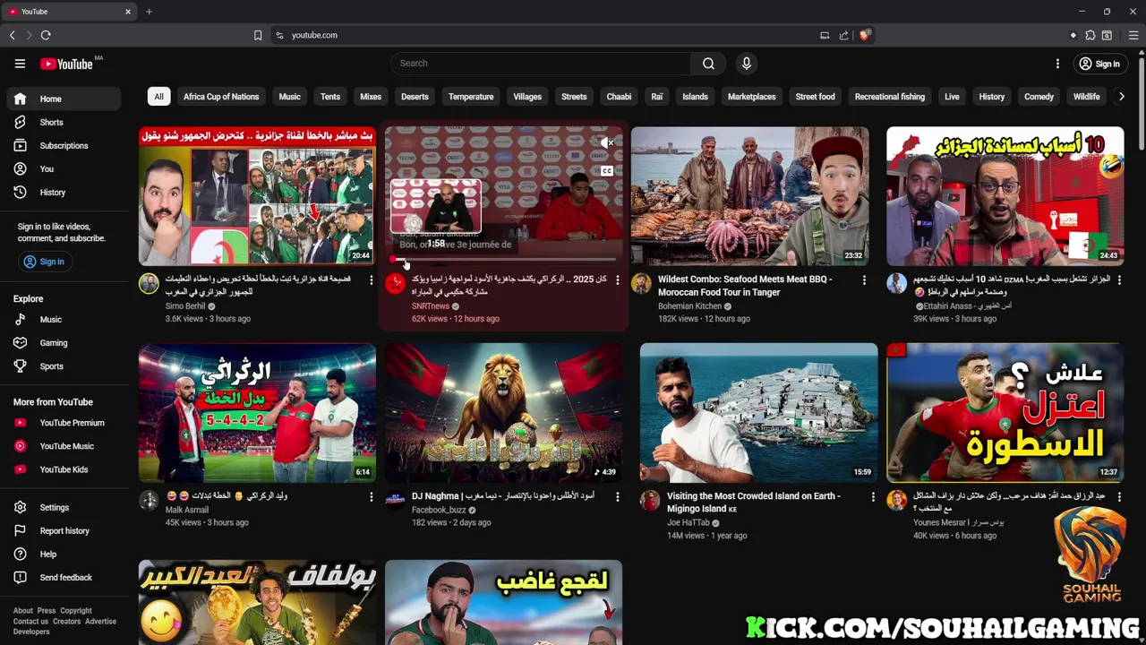Viewport: 1146px width, 645px height.
Task: Click the sidebar Sign in button
Action: point(44,262)
